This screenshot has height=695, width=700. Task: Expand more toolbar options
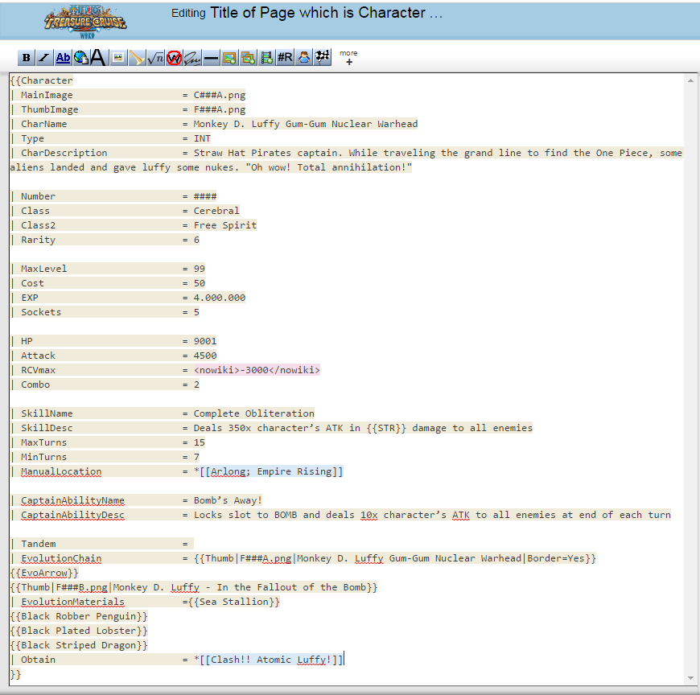[x=348, y=58]
